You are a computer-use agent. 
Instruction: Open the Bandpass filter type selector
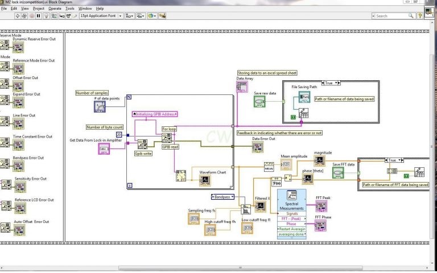coord(222,197)
